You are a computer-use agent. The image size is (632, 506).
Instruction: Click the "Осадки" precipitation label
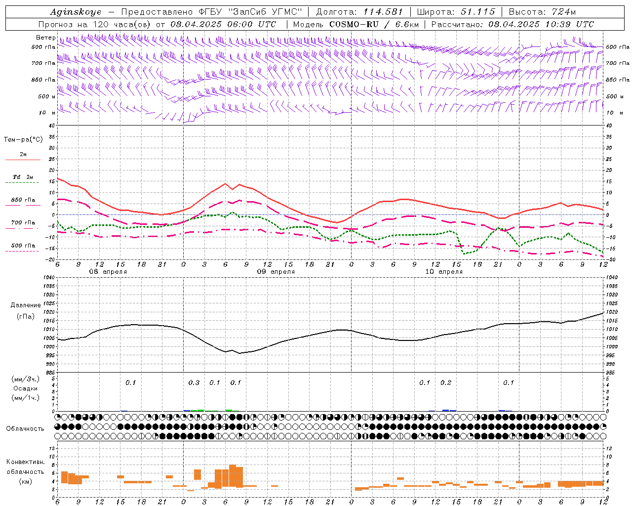[26, 388]
